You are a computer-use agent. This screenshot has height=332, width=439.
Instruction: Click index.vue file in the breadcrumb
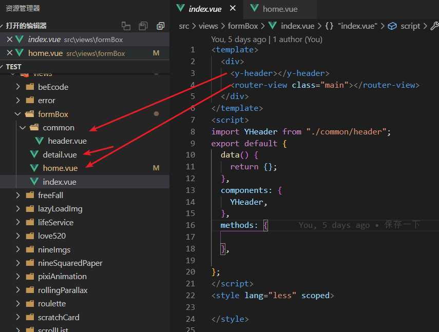click(x=297, y=26)
